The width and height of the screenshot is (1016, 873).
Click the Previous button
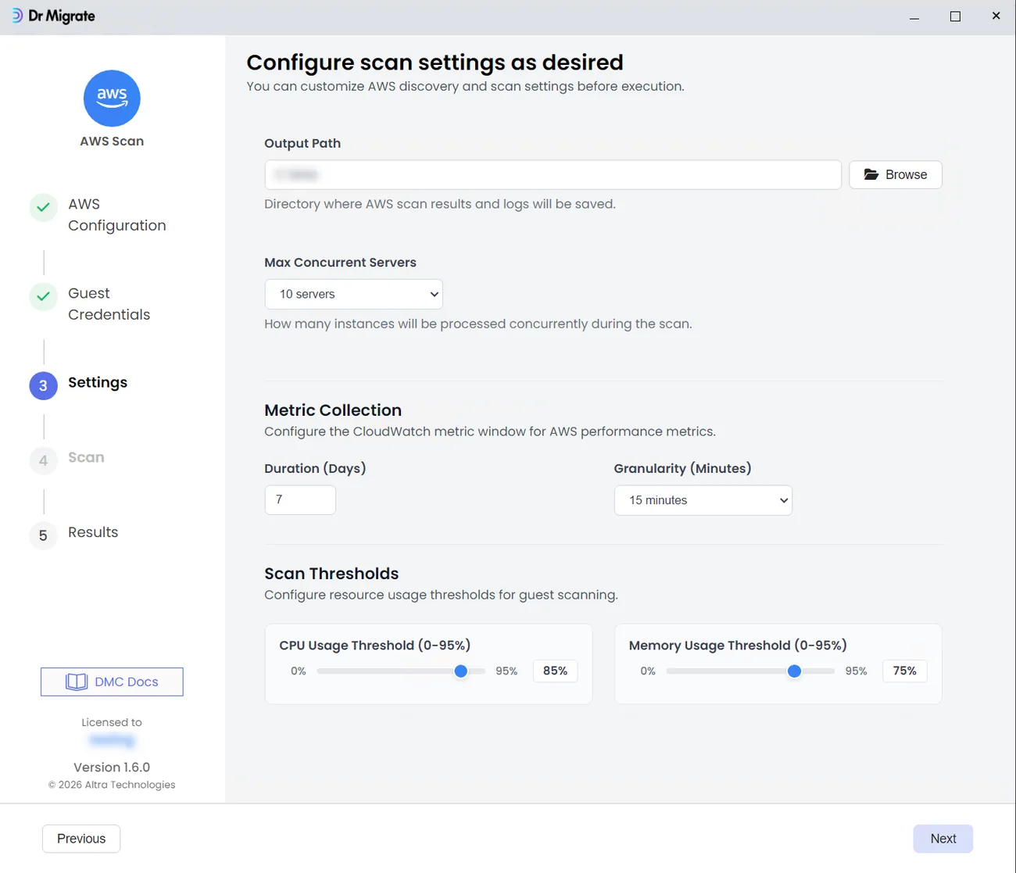click(x=81, y=839)
